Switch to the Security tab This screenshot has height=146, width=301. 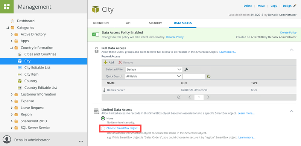pyautogui.click(x=155, y=23)
